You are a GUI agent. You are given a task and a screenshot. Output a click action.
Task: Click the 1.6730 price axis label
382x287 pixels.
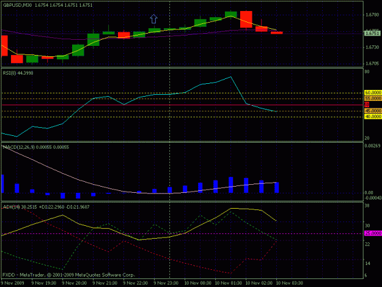[x=372, y=47]
